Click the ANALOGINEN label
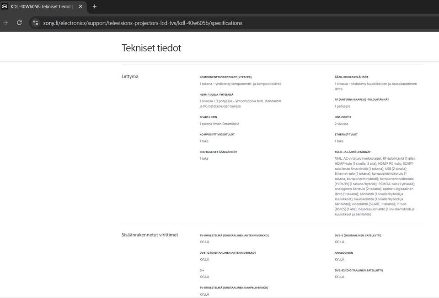This screenshot has width=439, height=298. tap(344, 253)
